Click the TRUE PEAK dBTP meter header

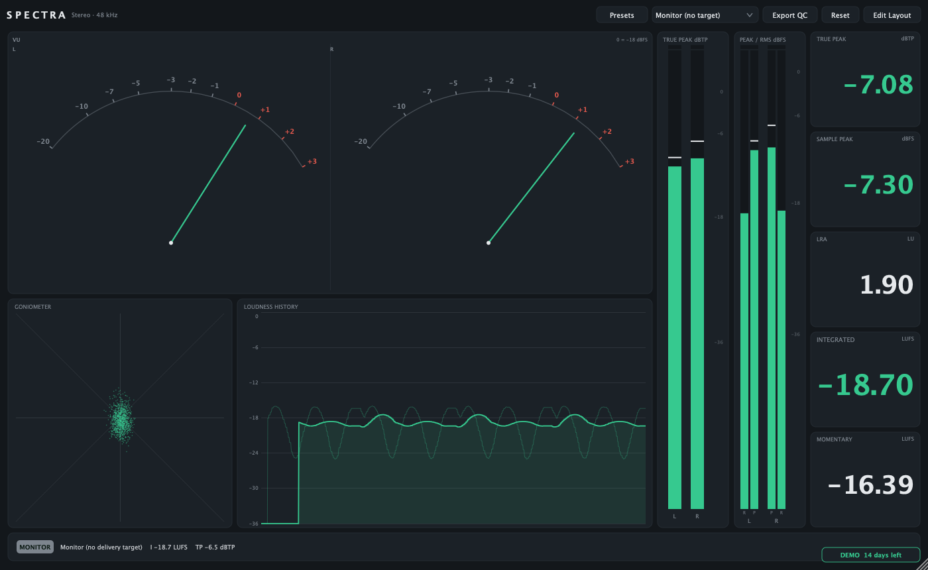pyautogui.click(x=685, y=40)
